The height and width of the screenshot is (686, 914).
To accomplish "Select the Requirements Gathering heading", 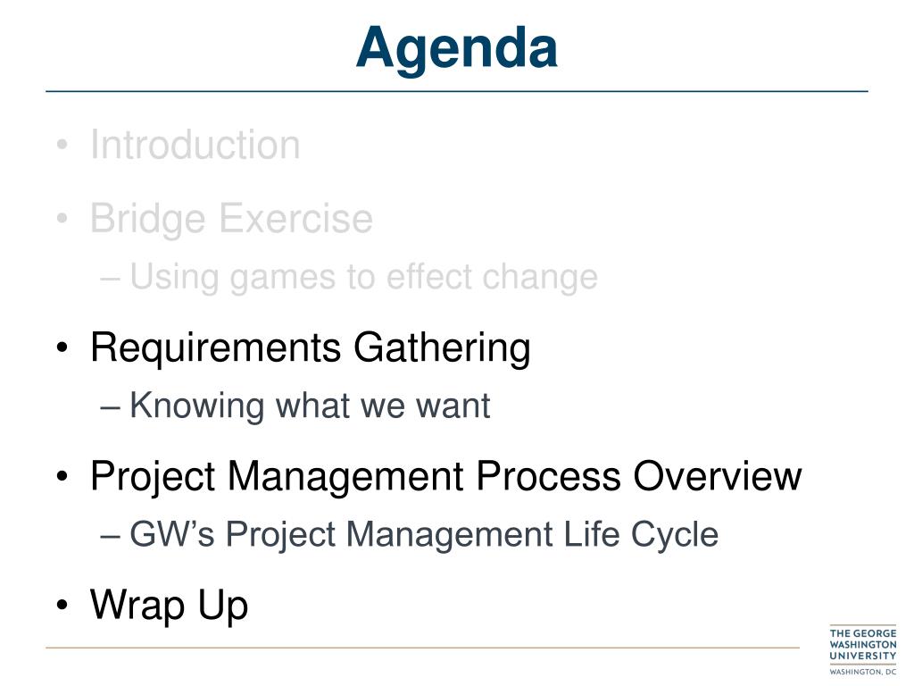I will click(x=311, y=348).
